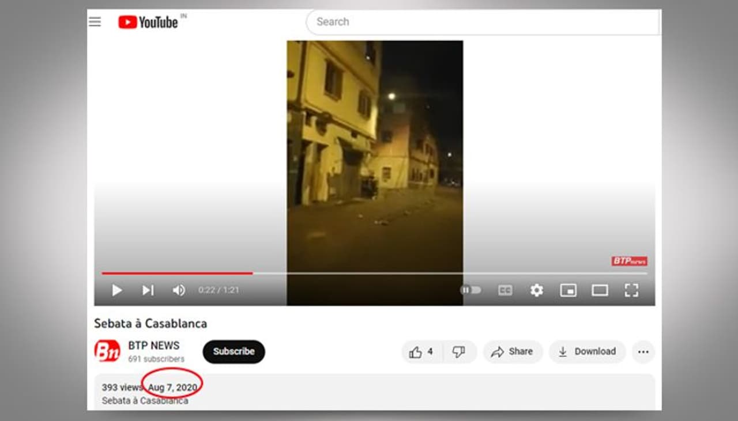Open the BTP NEWS channel name link
The image size is (738, 421).
pyautogui.click(x=154, y=346)
